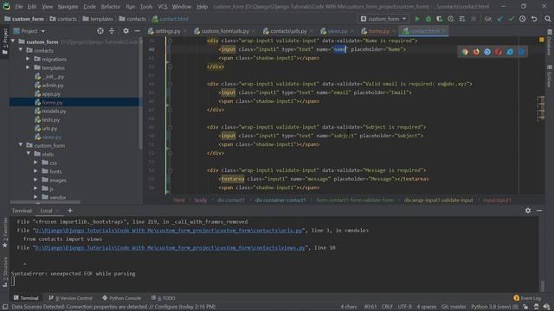Image resolution: width=554 pixels, height=311 pixels.
Task: Open contacts\views.py link in traceback
Action: [x=170, y=248]
